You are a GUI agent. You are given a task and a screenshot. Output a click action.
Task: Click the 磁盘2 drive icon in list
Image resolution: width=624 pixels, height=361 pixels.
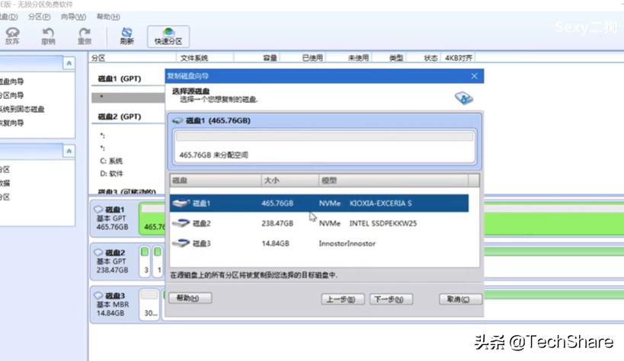(x=181, y=223)
